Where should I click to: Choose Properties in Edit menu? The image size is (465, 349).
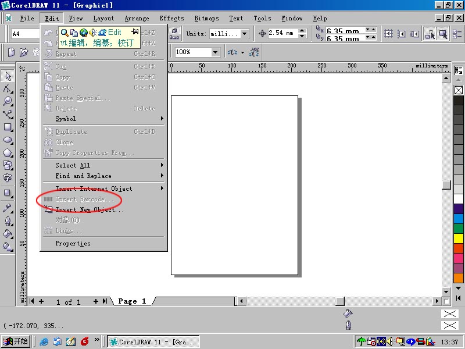103,243
